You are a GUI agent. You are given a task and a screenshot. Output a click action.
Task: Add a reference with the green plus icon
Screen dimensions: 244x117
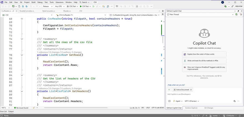pos(169,90)
